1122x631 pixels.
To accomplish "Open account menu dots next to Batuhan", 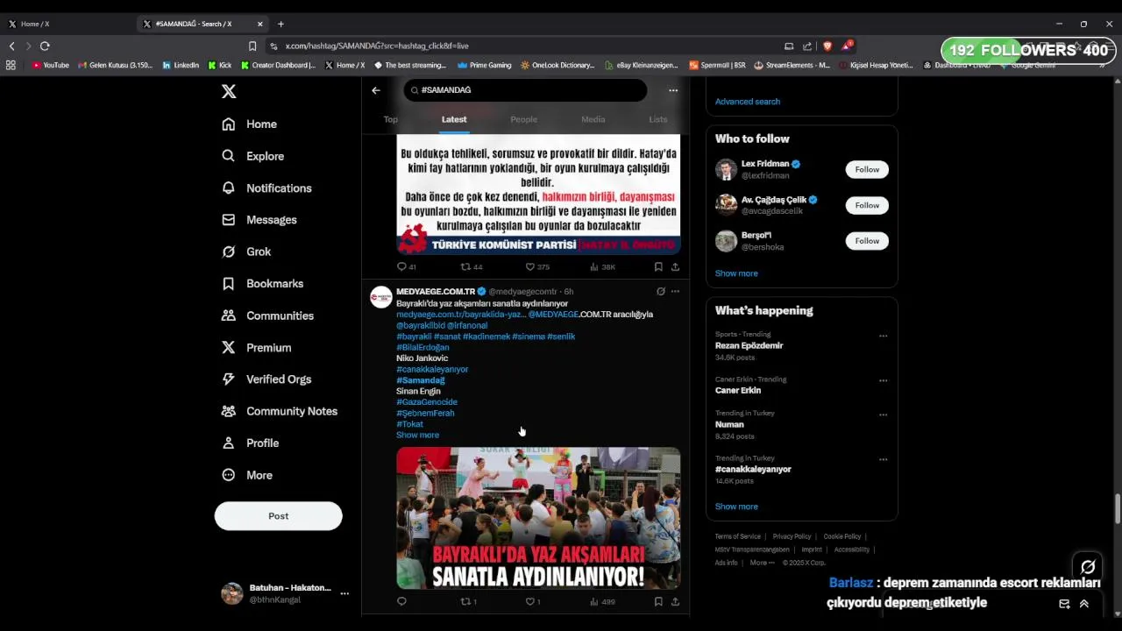I will coord(344,593).
